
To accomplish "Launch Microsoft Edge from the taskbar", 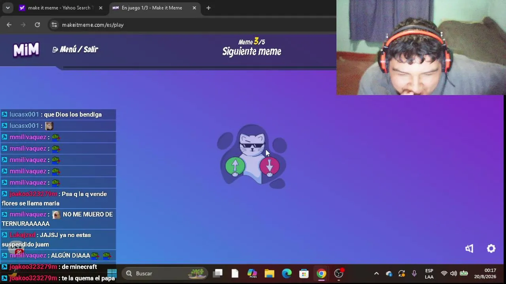I will point(287,273).
